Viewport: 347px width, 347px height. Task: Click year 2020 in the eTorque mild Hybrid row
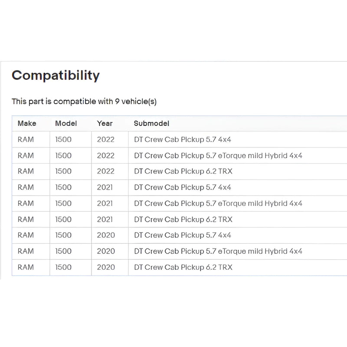[x=106, y=251]
